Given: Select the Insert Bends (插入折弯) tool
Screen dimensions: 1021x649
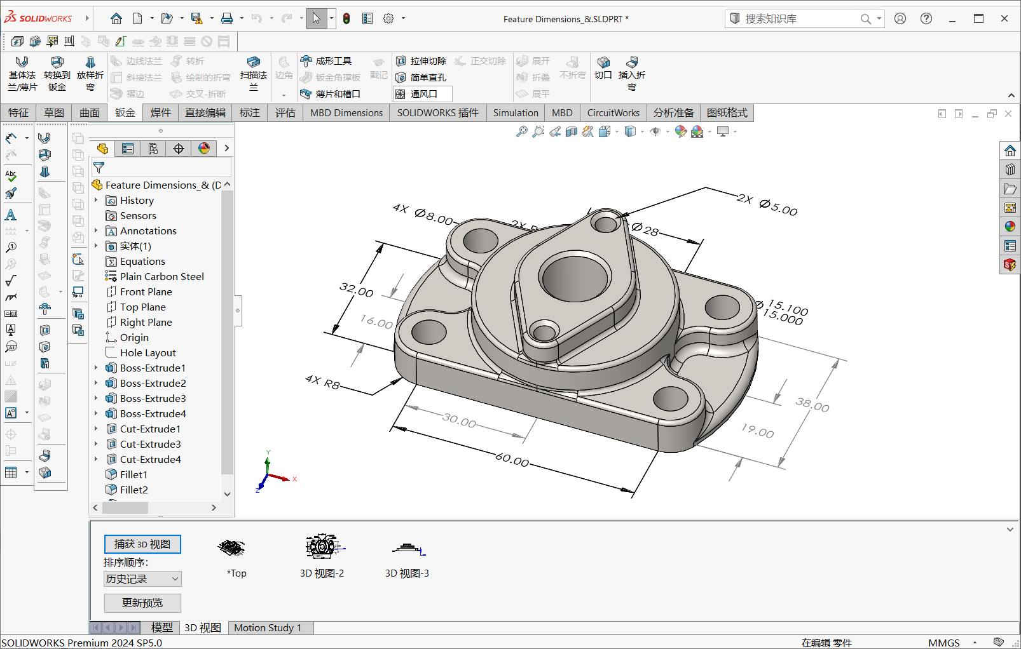Looking at the screenshot, I should point(631,74).
